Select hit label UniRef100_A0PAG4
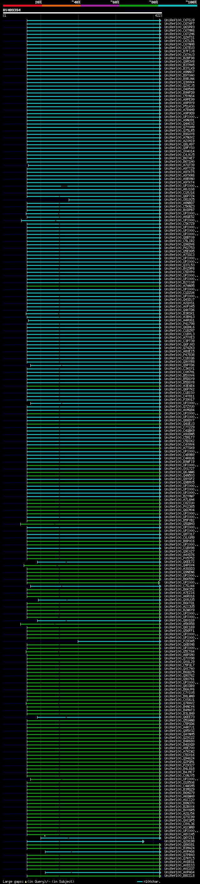Screen dimensions: 200x884 179,872
